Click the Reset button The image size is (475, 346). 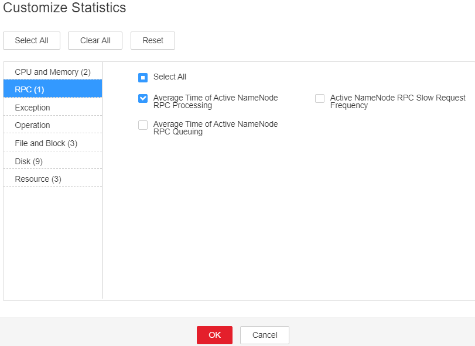pyautogui.click(x=153, y=40)
